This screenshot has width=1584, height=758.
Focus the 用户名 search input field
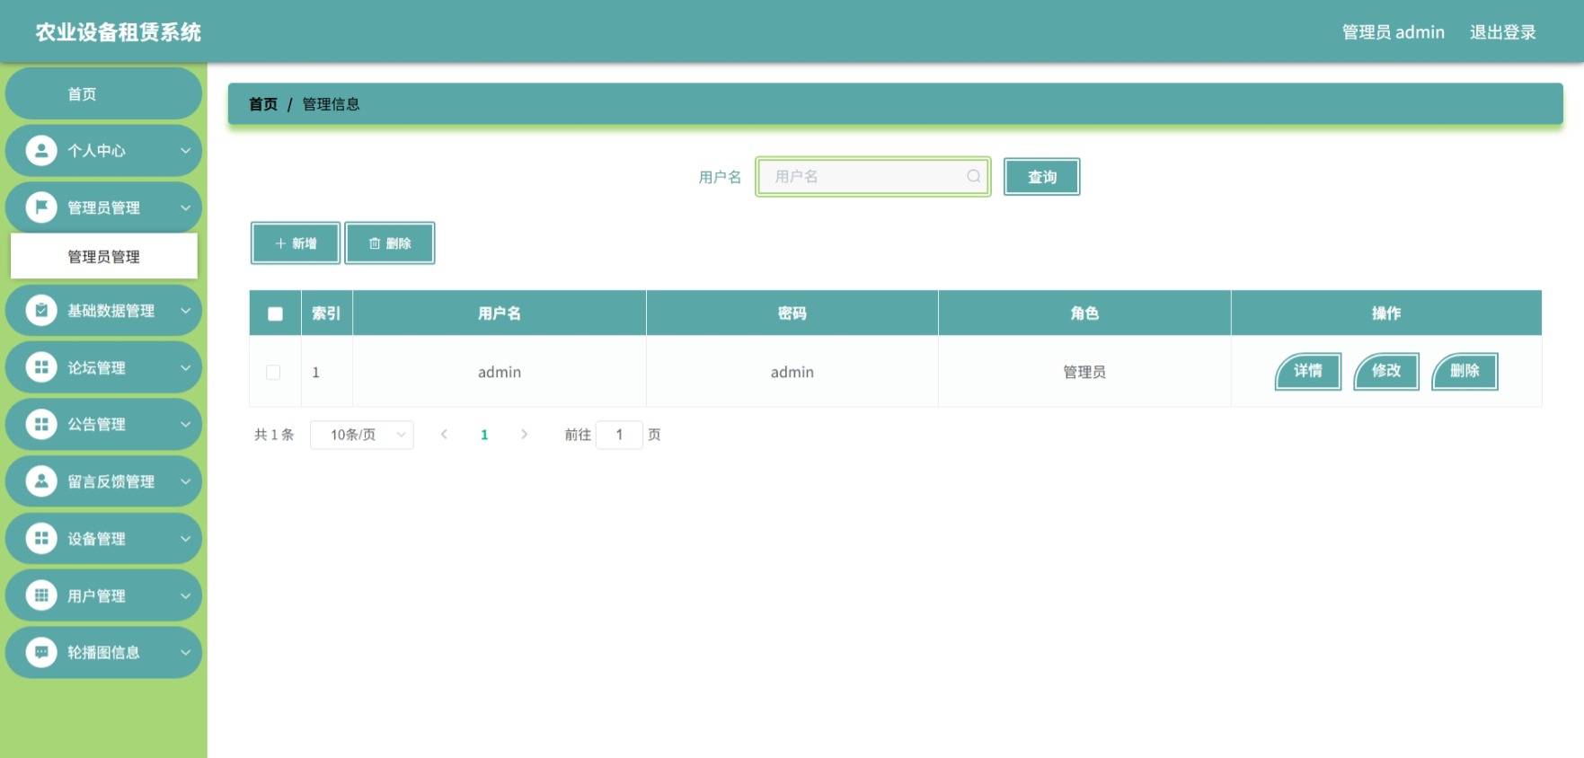tap(873, 176)
